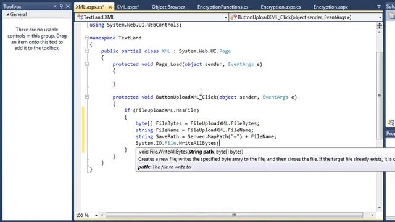Open the document tab overflow dropdown

pos(379,7)
